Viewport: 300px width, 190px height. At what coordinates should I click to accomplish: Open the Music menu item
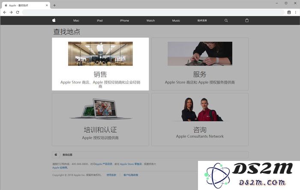coord(176,21)
